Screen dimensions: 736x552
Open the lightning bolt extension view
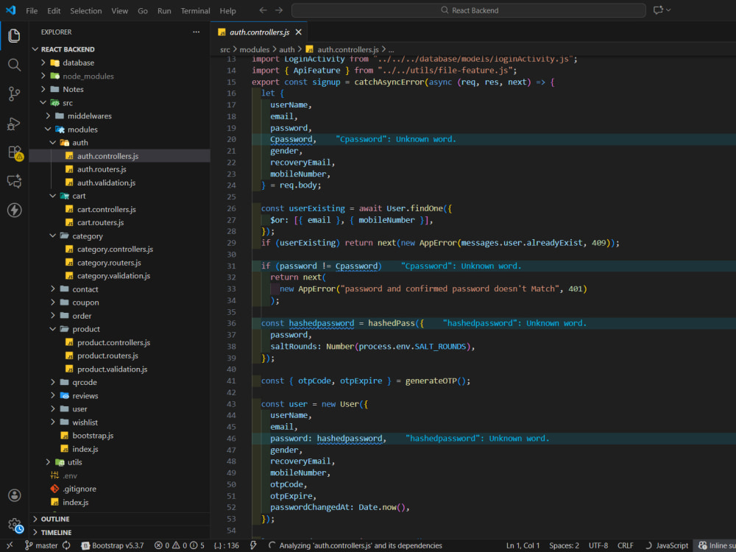pyautogui.click(x=14, y=210)
